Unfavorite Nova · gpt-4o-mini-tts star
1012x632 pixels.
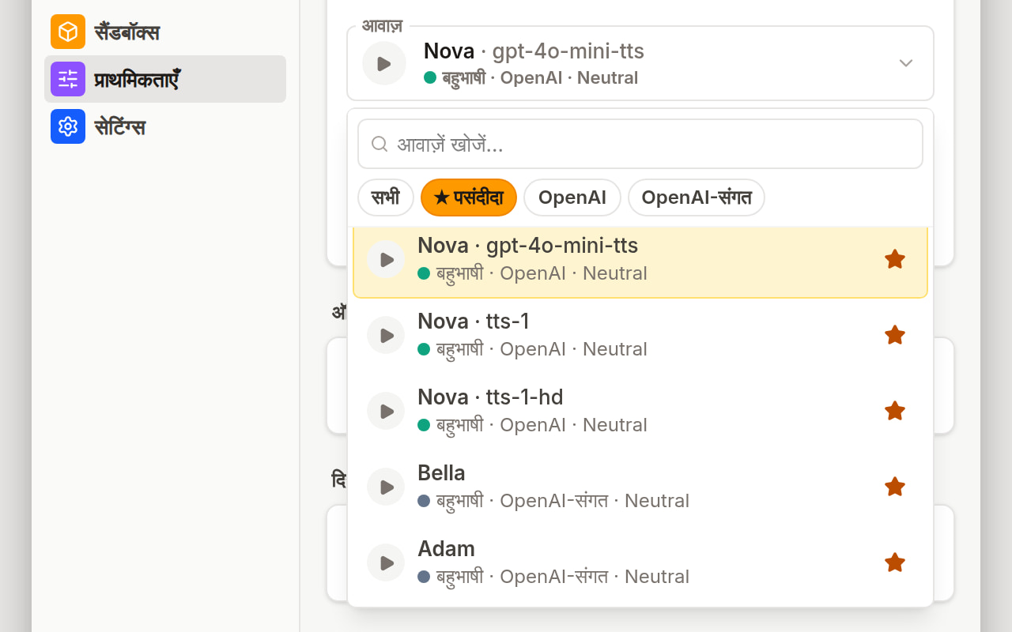click(895, 259)
